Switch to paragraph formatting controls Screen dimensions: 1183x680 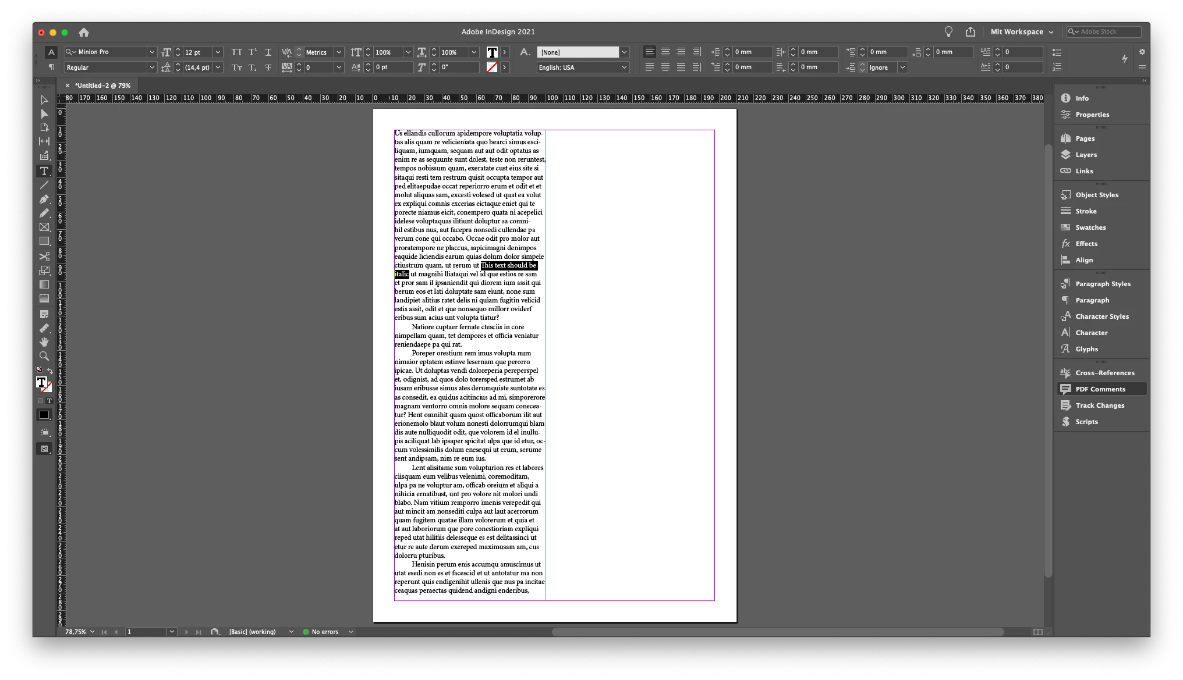[51, 67]
